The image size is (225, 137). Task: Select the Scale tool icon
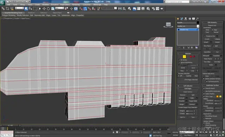53,8
